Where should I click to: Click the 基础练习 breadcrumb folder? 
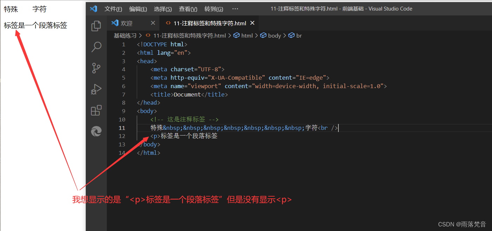[x=125, y=35]
